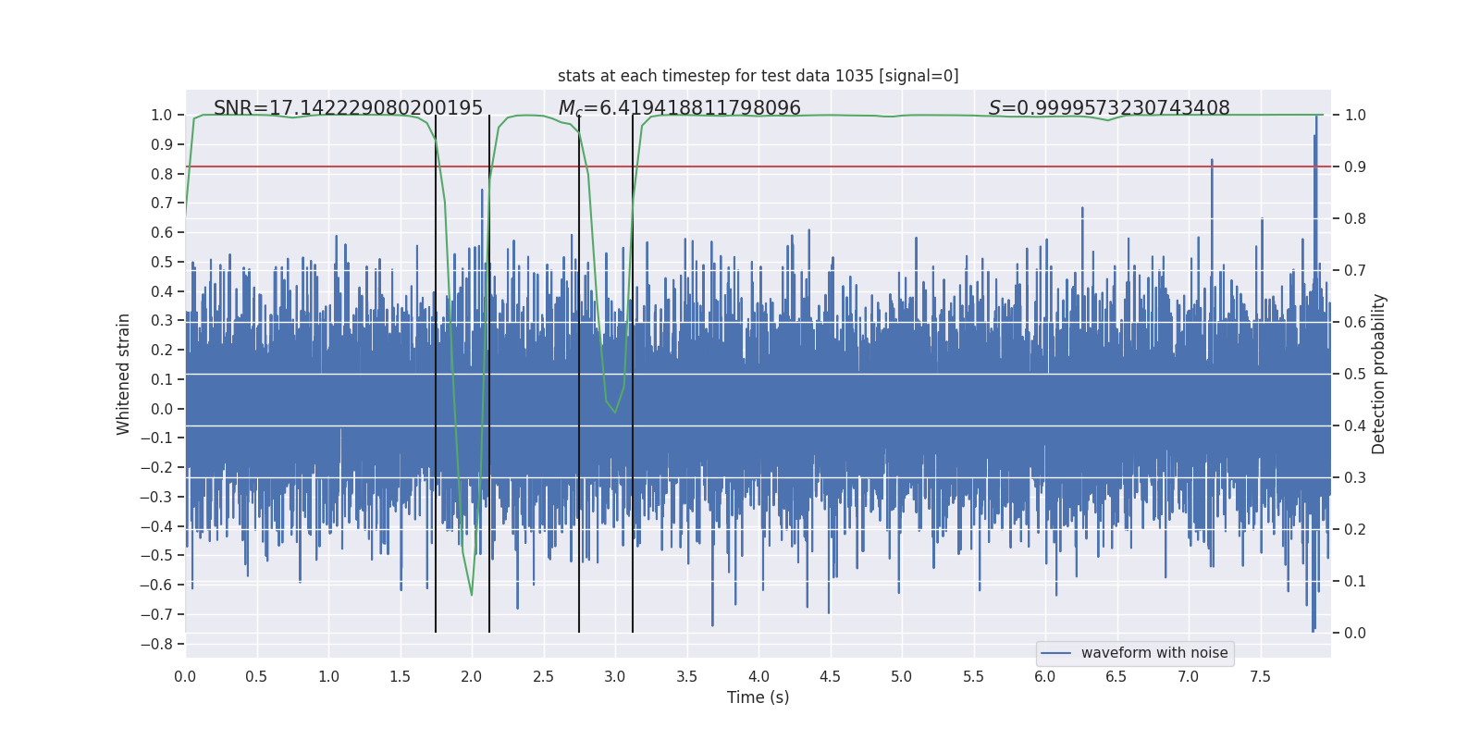This screenshot has width=1480, height=740.
Task: Click the second black vertical marker line
Action: (x=489, y=374)
